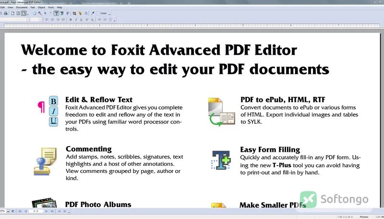Viewport: 384px width, 219px height.
Task: Click the Color swatch box
Action: tap(98, 13)
